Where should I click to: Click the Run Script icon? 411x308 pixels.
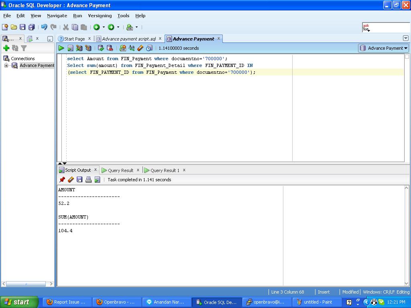click(x=70, y=48)
